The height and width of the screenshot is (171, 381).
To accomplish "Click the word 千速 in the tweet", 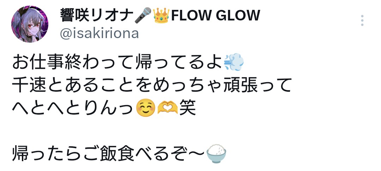I will click(x=29, y=85).
